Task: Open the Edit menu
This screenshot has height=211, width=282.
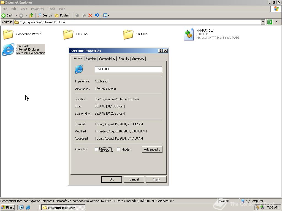Action: click(14, 9)
